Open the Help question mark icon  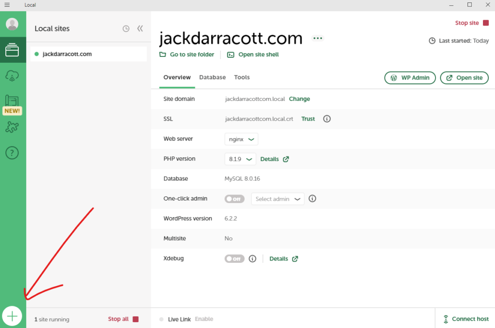pyautogui.click(x=12, y=153)
